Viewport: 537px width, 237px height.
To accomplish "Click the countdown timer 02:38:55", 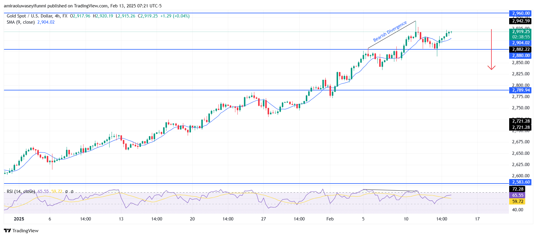I will [521, 37].
